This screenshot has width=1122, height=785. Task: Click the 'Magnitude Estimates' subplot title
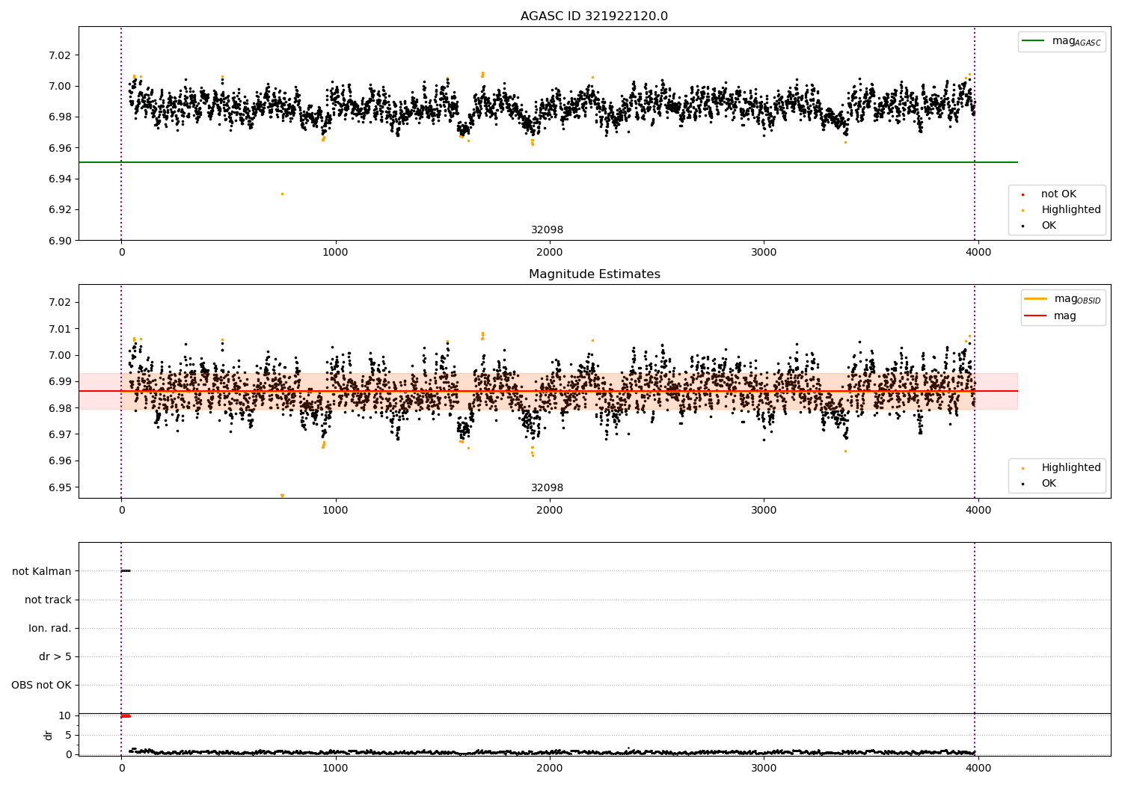coord(594,274)
